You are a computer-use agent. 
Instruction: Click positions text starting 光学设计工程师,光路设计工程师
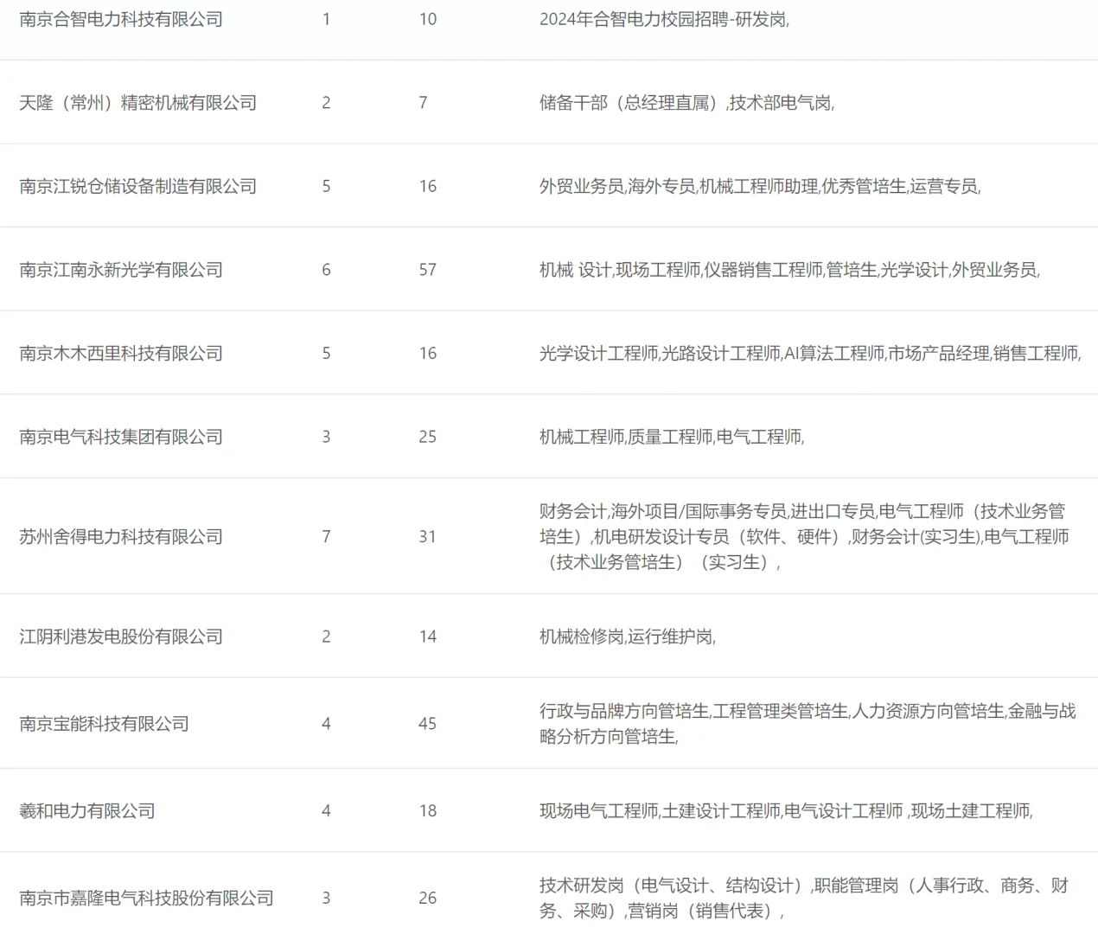810,353
